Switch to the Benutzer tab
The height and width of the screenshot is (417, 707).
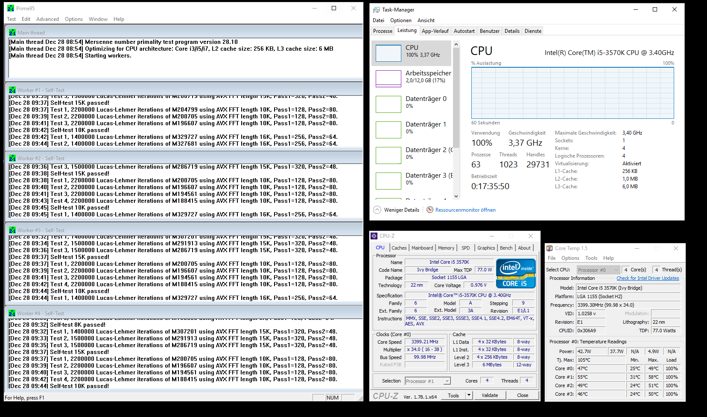490,31
